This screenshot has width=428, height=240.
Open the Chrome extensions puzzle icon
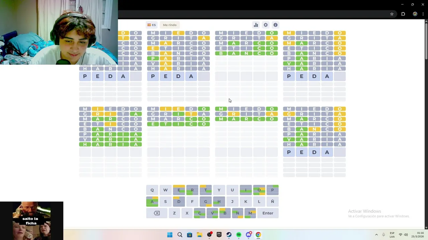tap(403, 14)
